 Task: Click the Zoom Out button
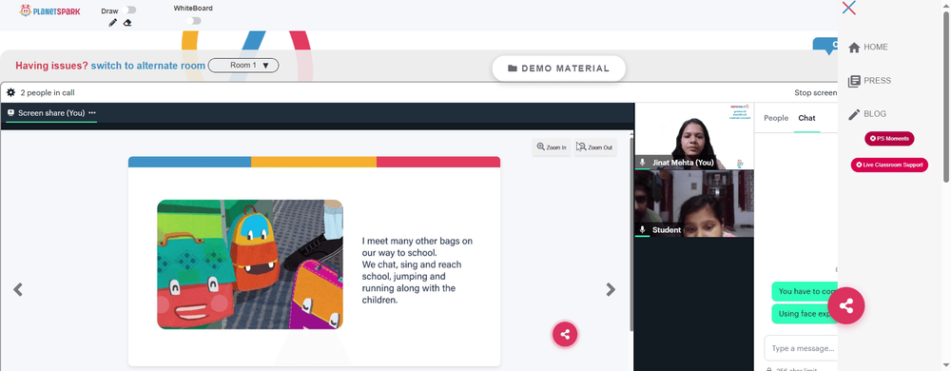pos(595,147)
